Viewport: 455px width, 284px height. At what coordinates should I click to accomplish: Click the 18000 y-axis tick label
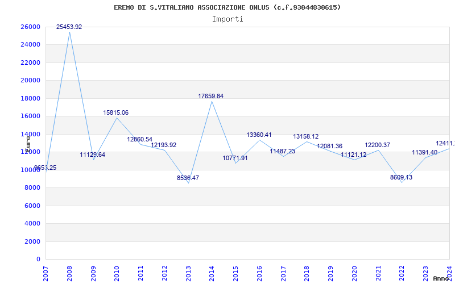pyautogui.click(x=30, y=98)
